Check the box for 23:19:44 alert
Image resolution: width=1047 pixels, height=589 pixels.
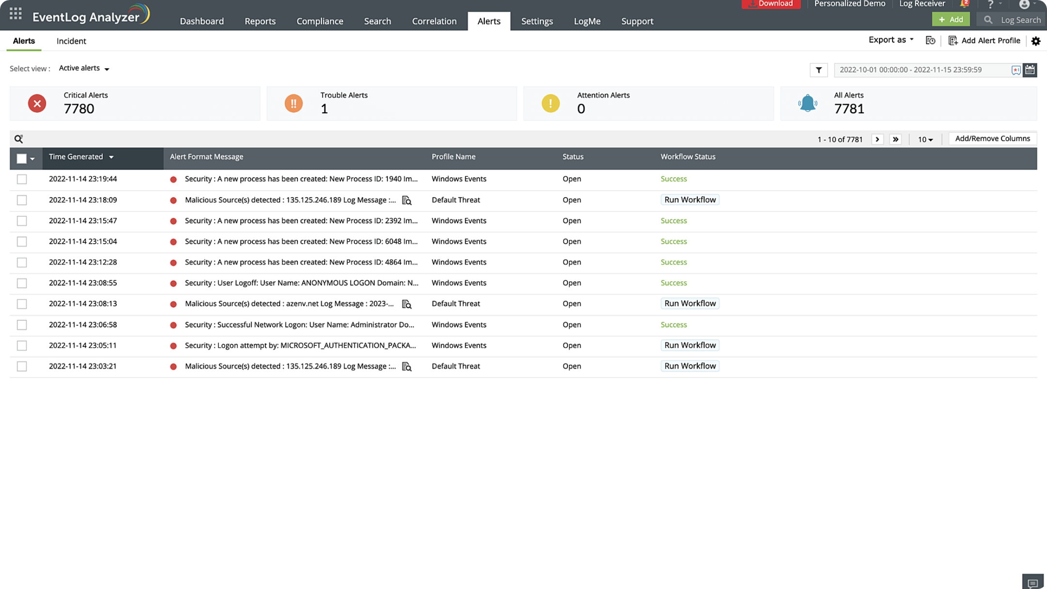coord(22,179)
